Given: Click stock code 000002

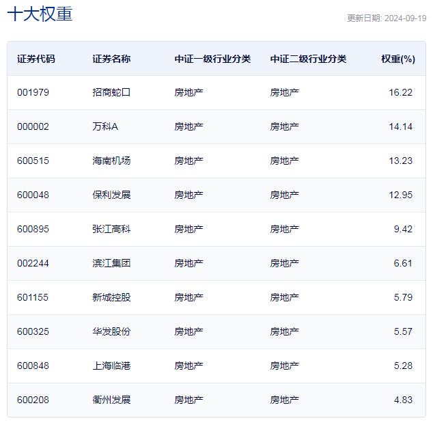Looking at the screenshot, I should 33,126.
